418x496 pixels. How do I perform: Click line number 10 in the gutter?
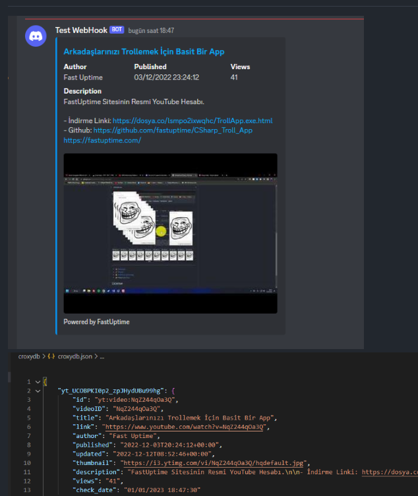coord(27,463)
